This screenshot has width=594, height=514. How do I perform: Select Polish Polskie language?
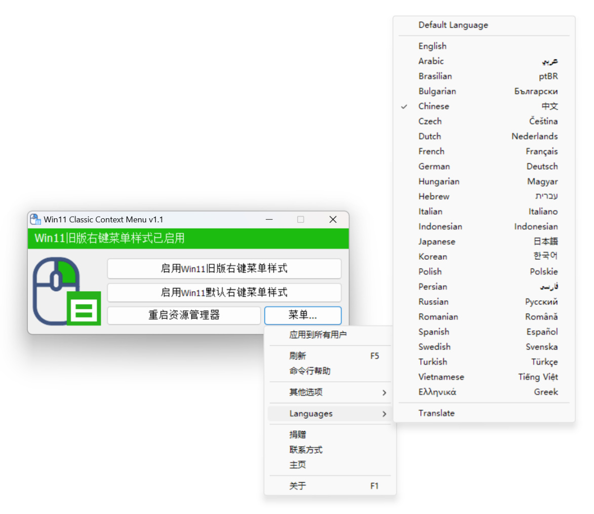tap(484, 271)
